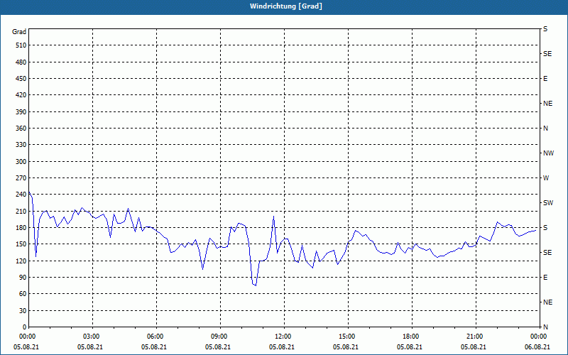Image resolution: width=568 pixels, height=355 pixels.
Task: Click the 05.08.21 date below 12:00
Action: pos(281,347)
